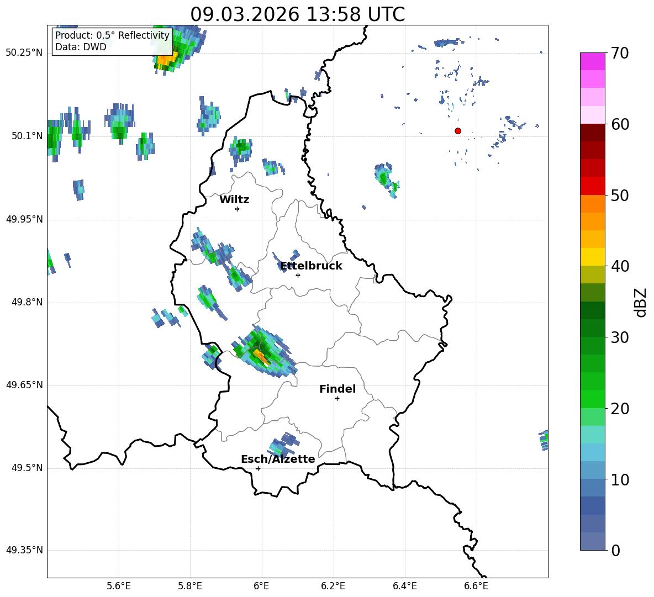The width and height of the screenshot is (654, 597).
Task: Click the Wiltz station cross marker
Action: pos(237,209)
